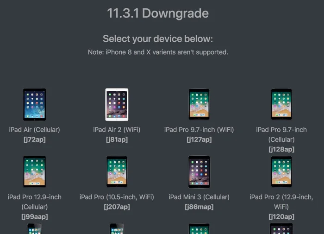Click the [j72ap] model identifier
The width and height of the screenshot is (324, 234).
click(x=35, y=139)
